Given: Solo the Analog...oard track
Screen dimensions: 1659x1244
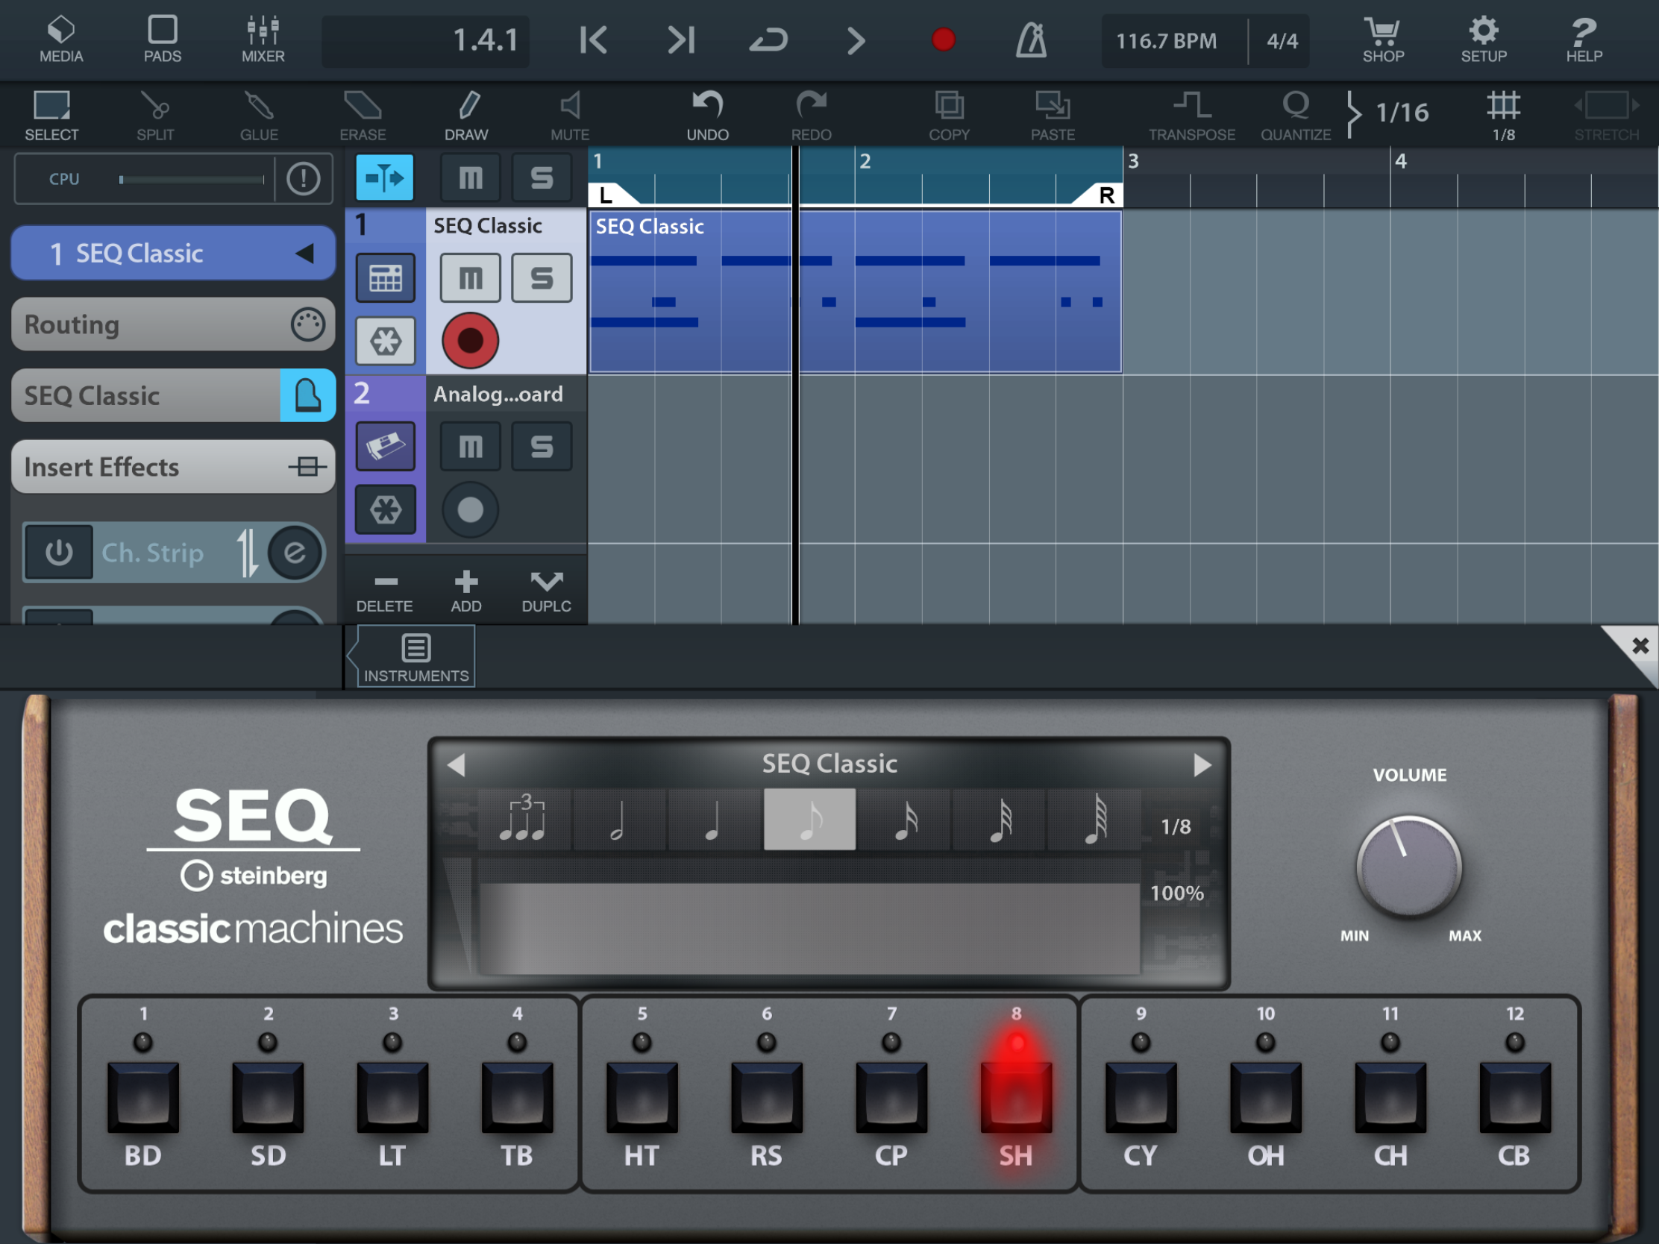Looking at the screenshot, I should (x=542, y=447).
